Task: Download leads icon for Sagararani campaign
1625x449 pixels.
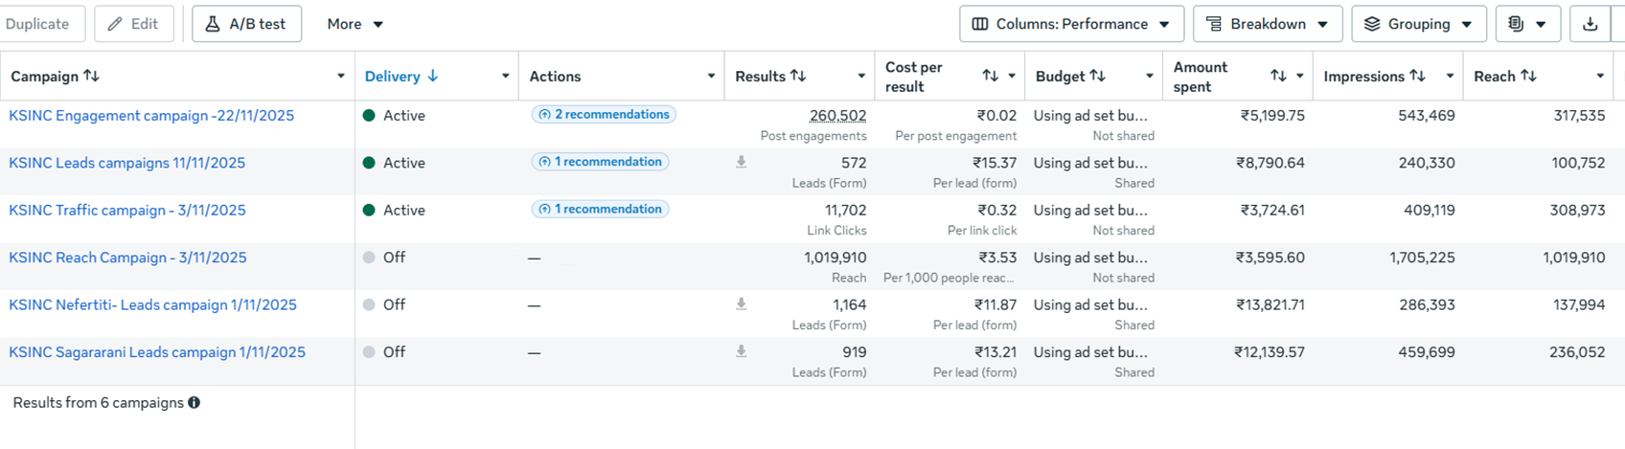Action: pos(741,352)
